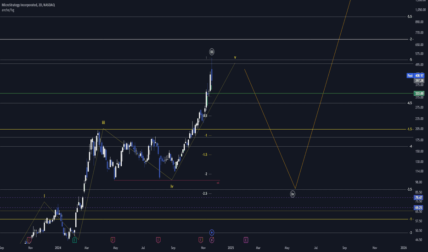The image size is (428, 252).
Task: Select the circled white iii wave label
Action: [x=212, y=52]
